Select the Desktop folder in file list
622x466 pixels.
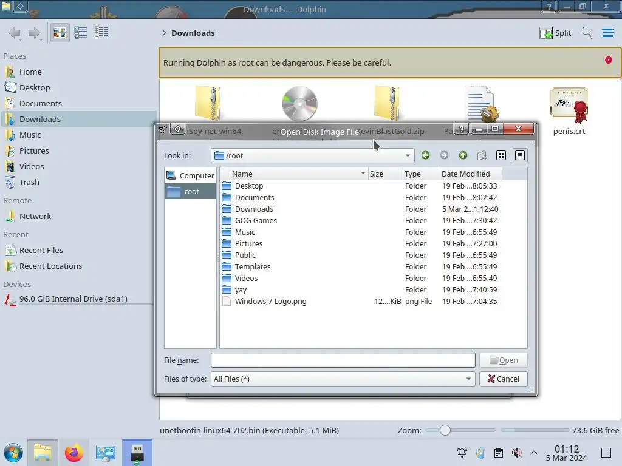click(x=248, y=186)
